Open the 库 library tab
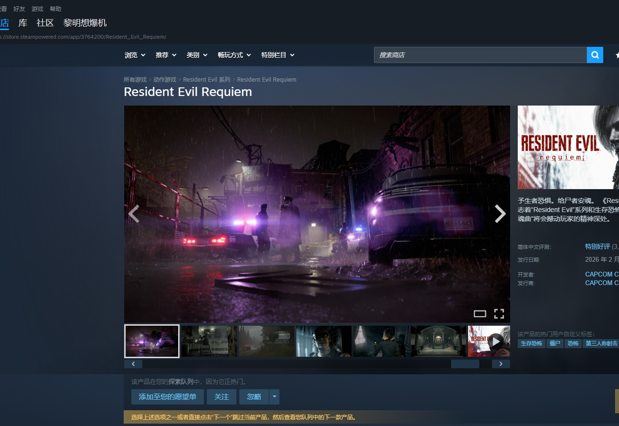 click(x=22, y=23)
